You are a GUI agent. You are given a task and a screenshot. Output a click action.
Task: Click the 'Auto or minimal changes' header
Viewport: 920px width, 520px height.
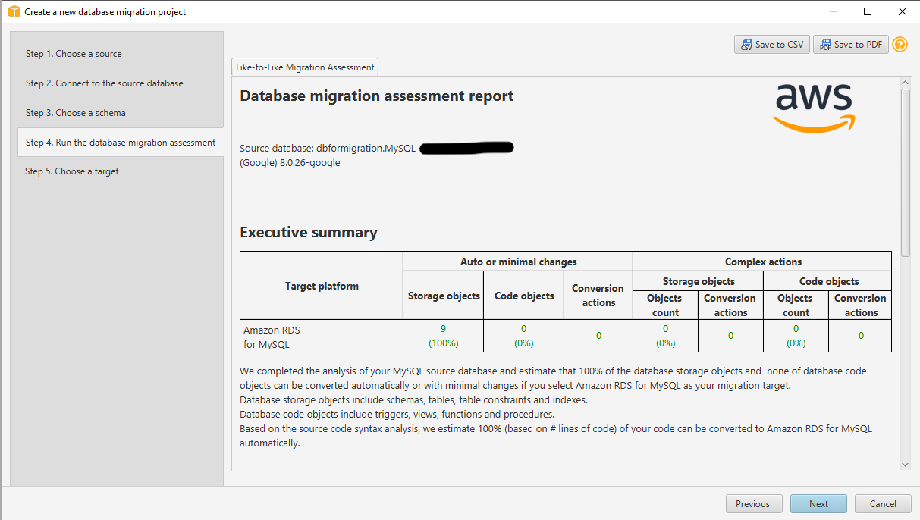tap(518, 262)
